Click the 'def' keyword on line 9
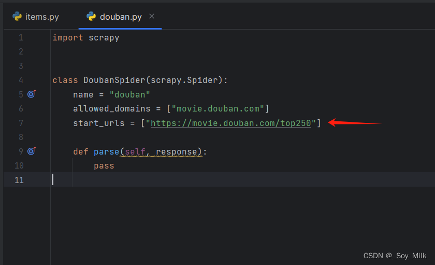The width and height of the screenshot is (435, 265). pyautogui.click(x=81, y=151)
